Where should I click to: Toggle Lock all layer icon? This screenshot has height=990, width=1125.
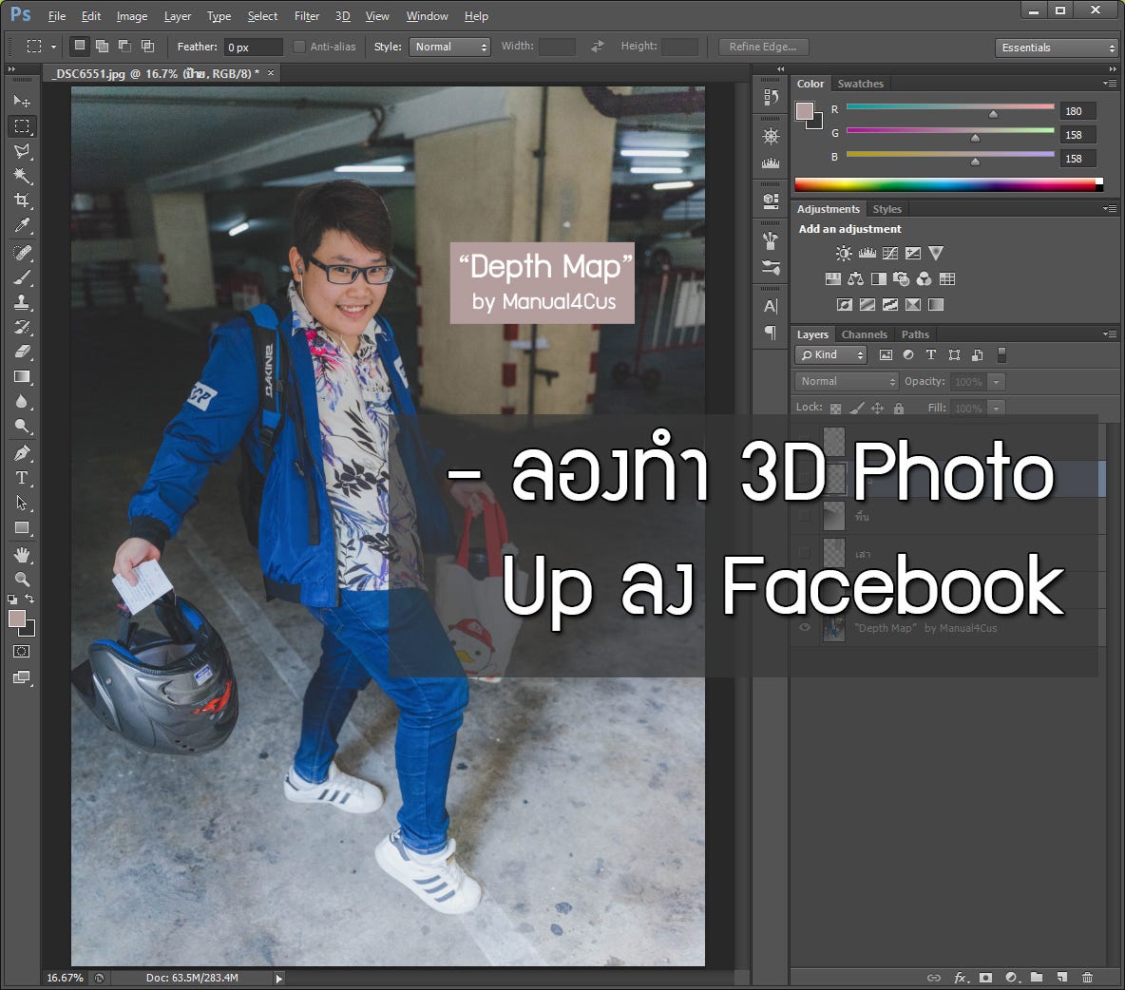pyautogui.click(x=898, y=409)
